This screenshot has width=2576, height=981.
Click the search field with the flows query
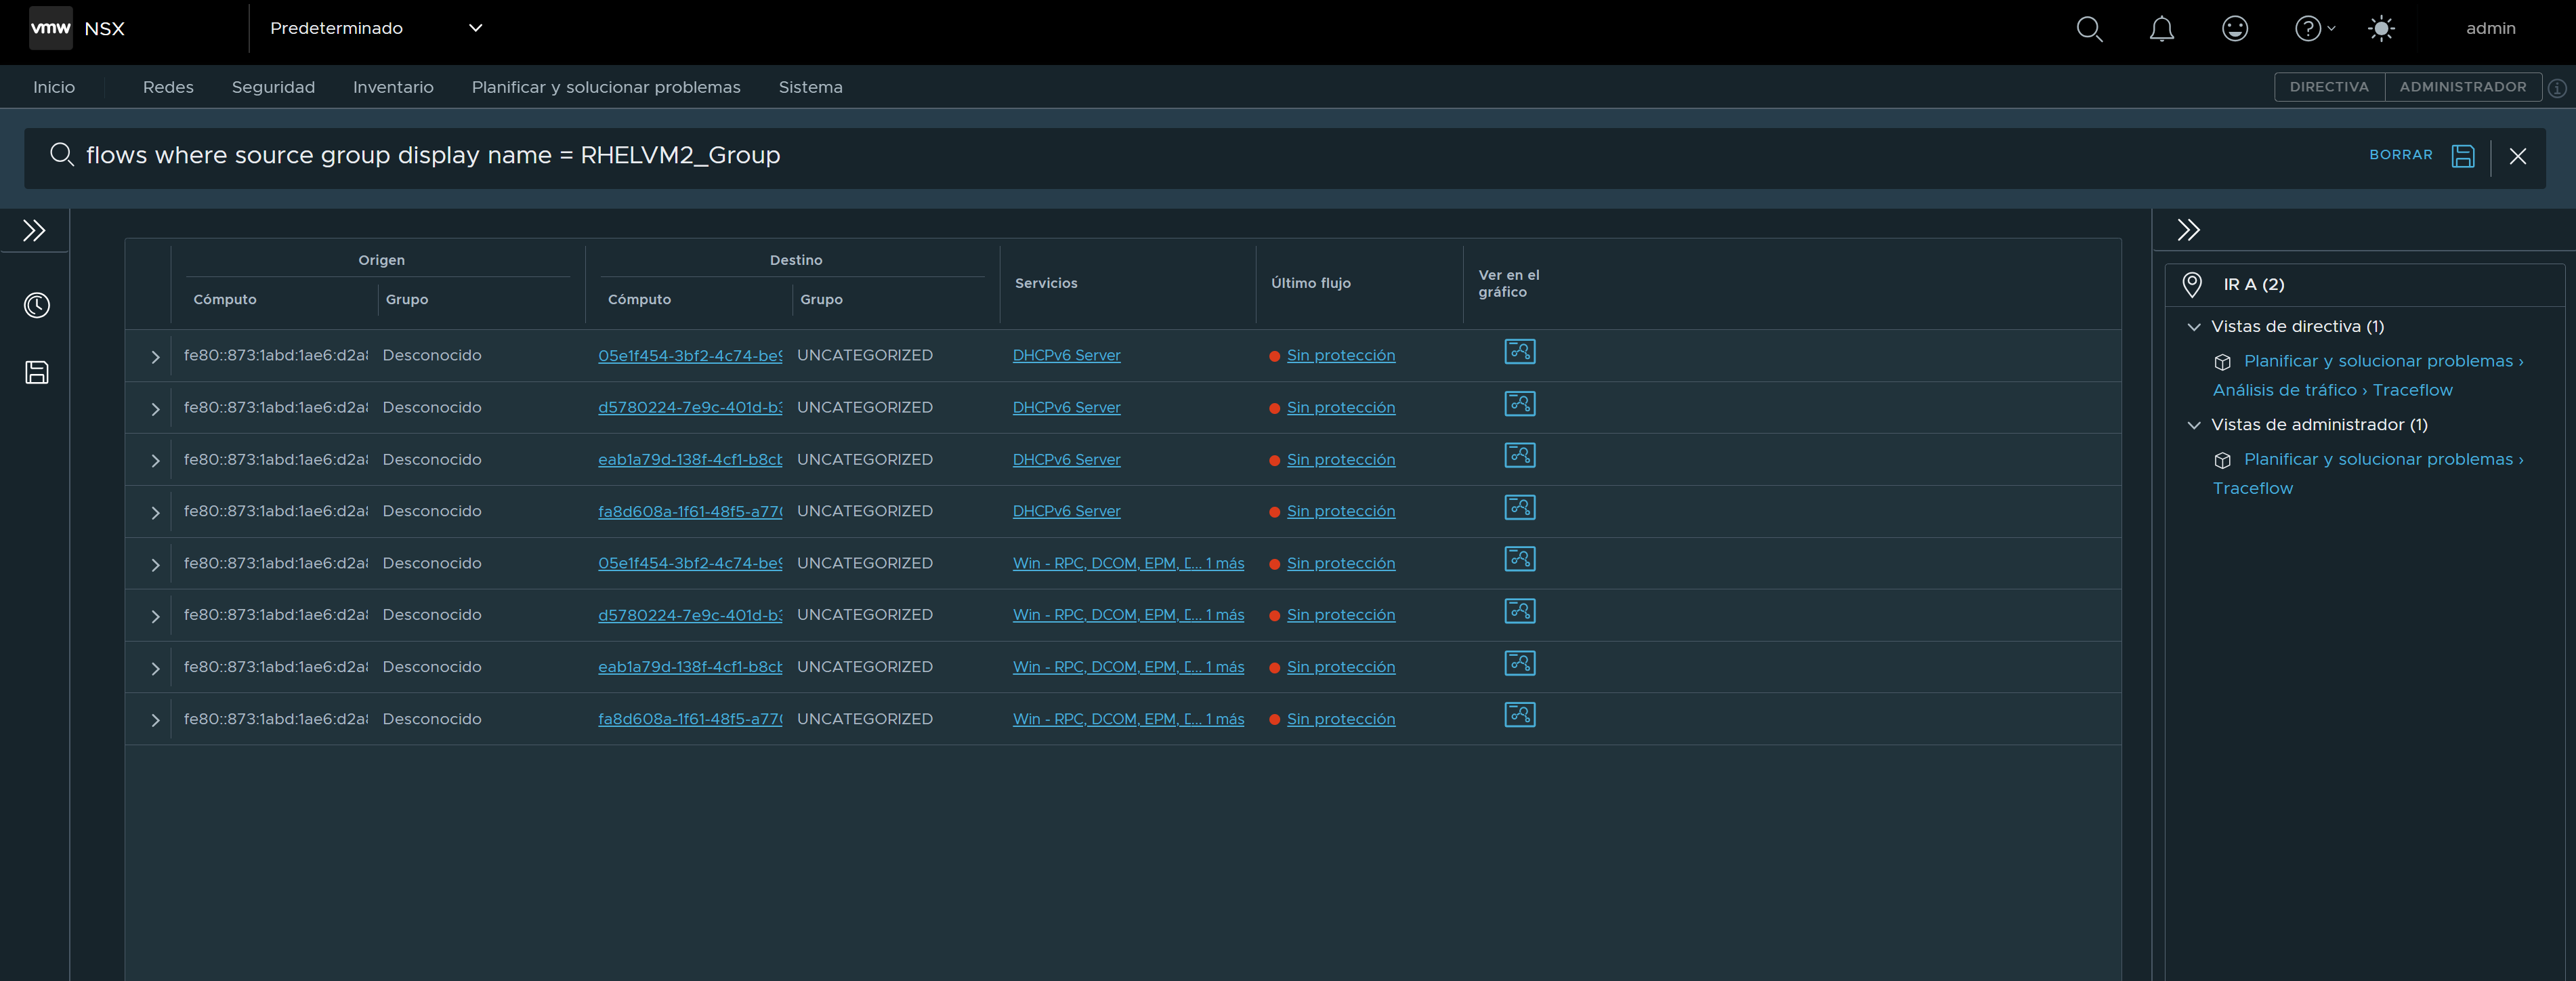1200,155
